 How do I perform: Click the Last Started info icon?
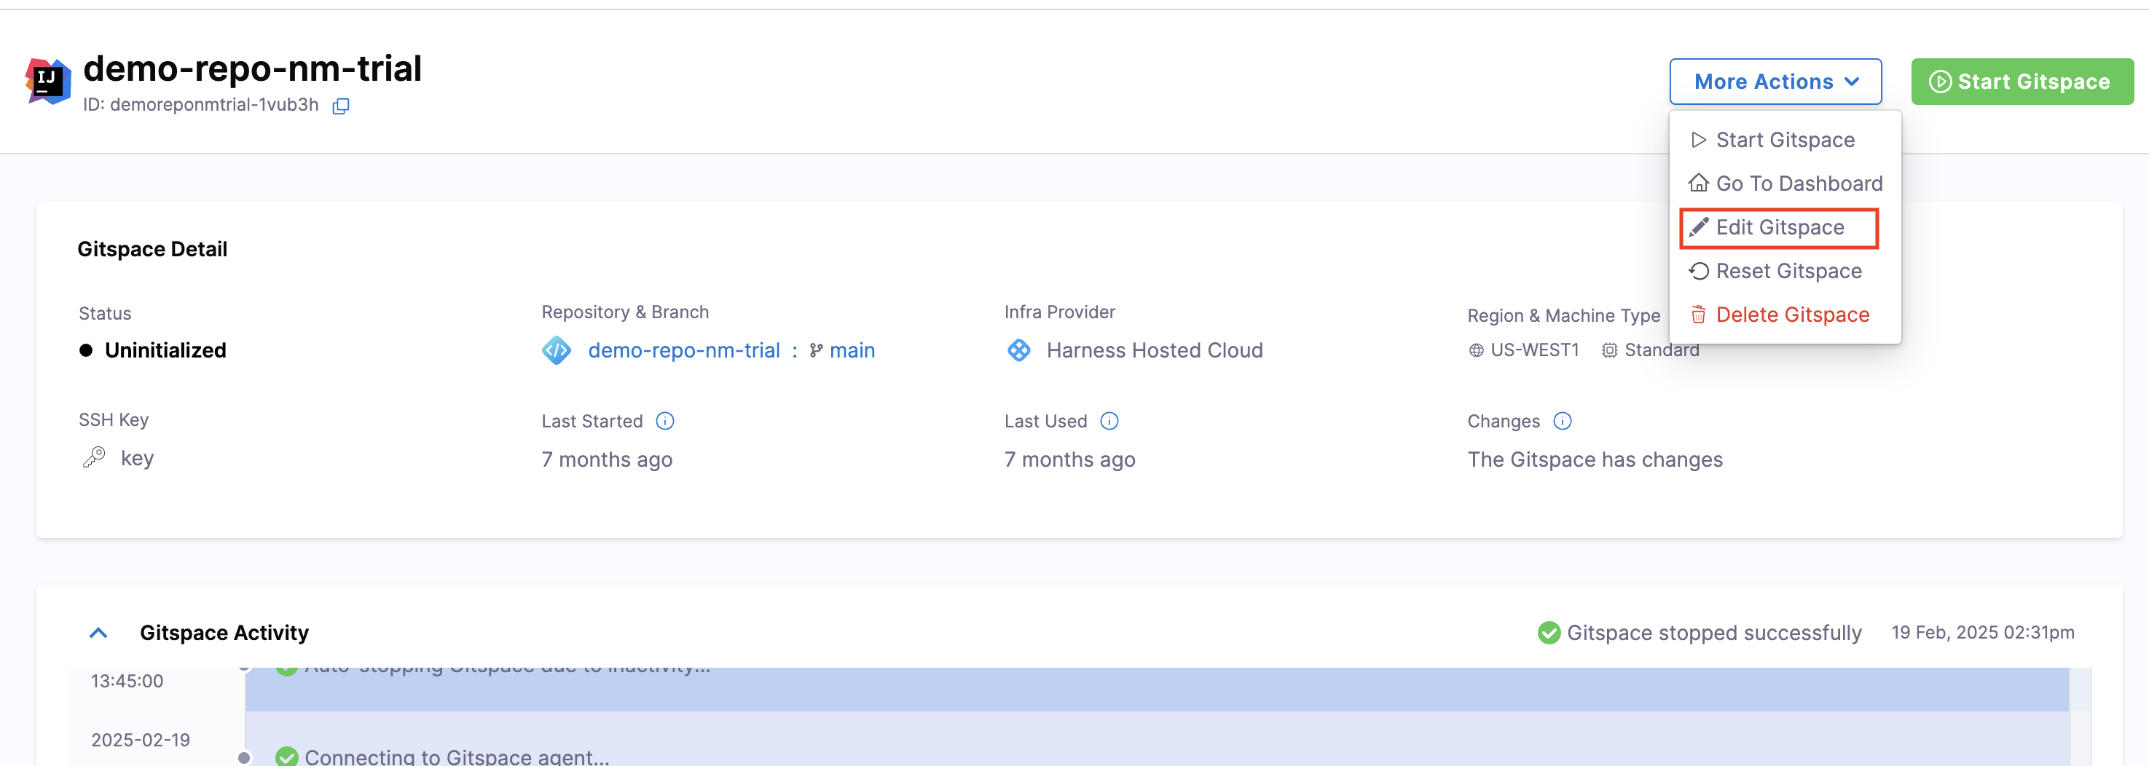click(x=664, y=421)
